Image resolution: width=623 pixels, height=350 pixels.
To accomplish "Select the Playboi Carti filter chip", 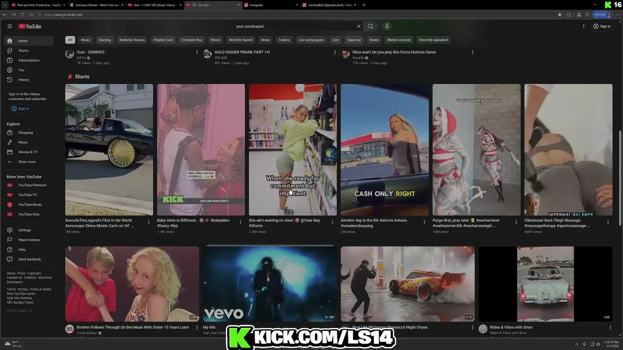I will (163, 40).
